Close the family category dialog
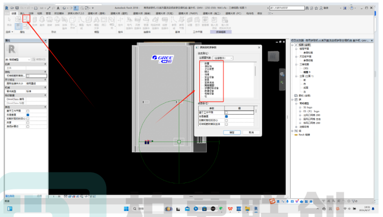This screenshot has height=217, width=383. (259, 47)
